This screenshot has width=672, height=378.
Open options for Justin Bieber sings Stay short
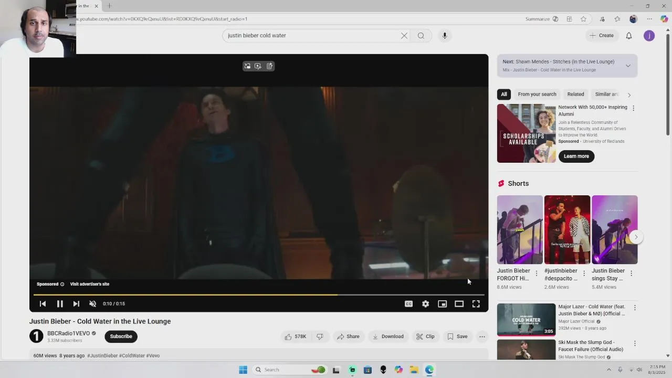[631, 274]
